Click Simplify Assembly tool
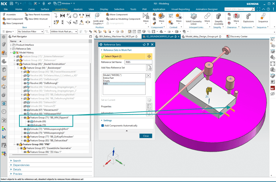This screenshot has height=182, width=276. click(x=218, y=19)
